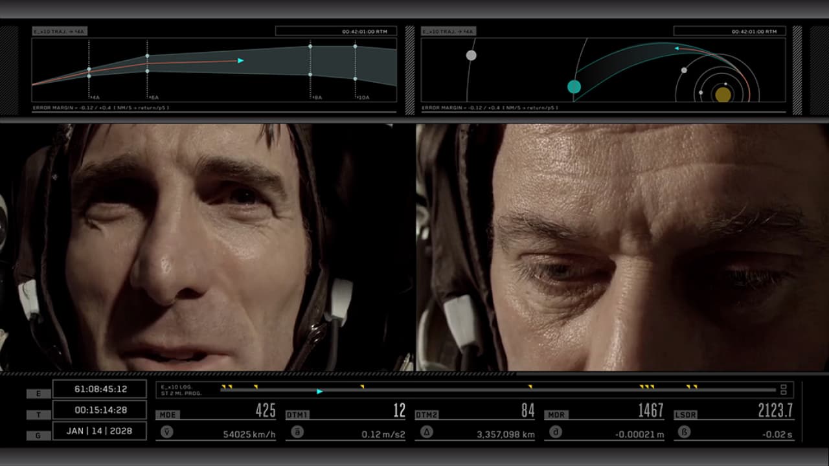
Task: Click the T label button
Action: 39,414
